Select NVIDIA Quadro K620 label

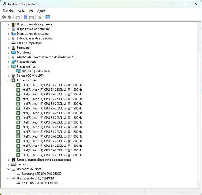[36, 71]
